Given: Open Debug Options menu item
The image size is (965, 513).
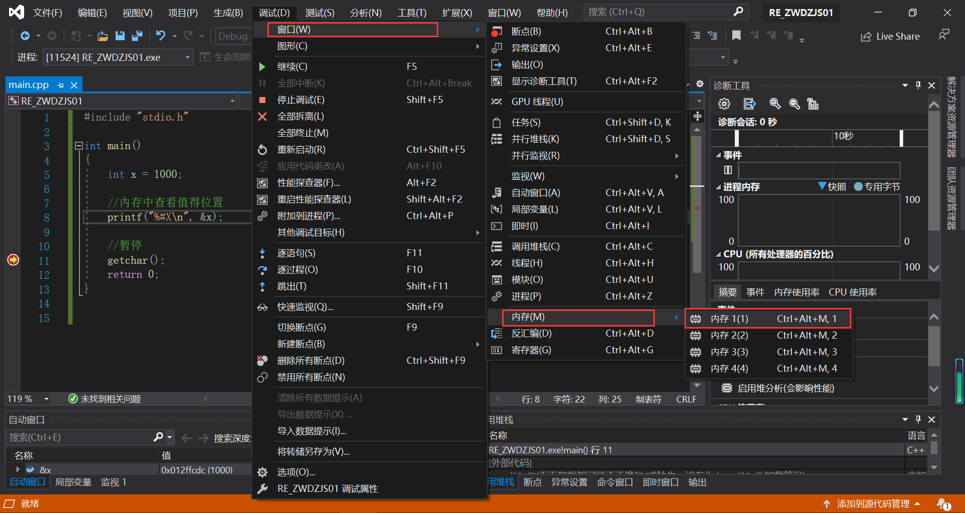Looking at the screenshot, I should (369, 472).
